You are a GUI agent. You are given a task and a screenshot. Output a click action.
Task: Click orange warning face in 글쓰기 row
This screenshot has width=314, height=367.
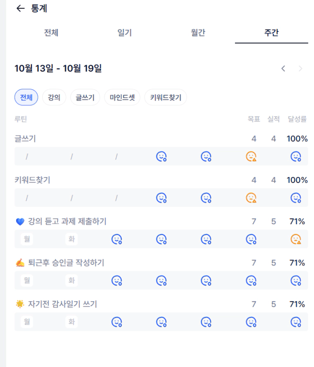pos(251,157)
